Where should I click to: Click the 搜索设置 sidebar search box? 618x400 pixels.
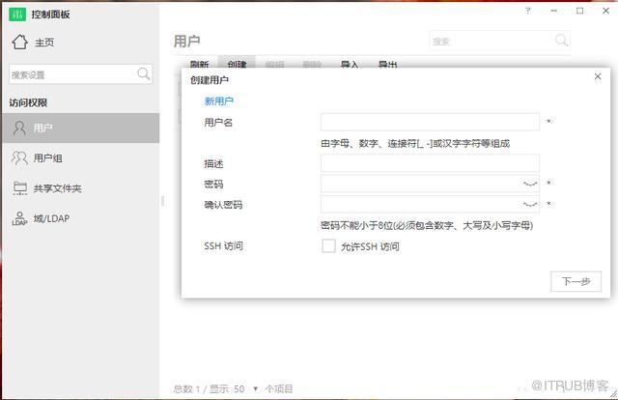click(81, 74)
